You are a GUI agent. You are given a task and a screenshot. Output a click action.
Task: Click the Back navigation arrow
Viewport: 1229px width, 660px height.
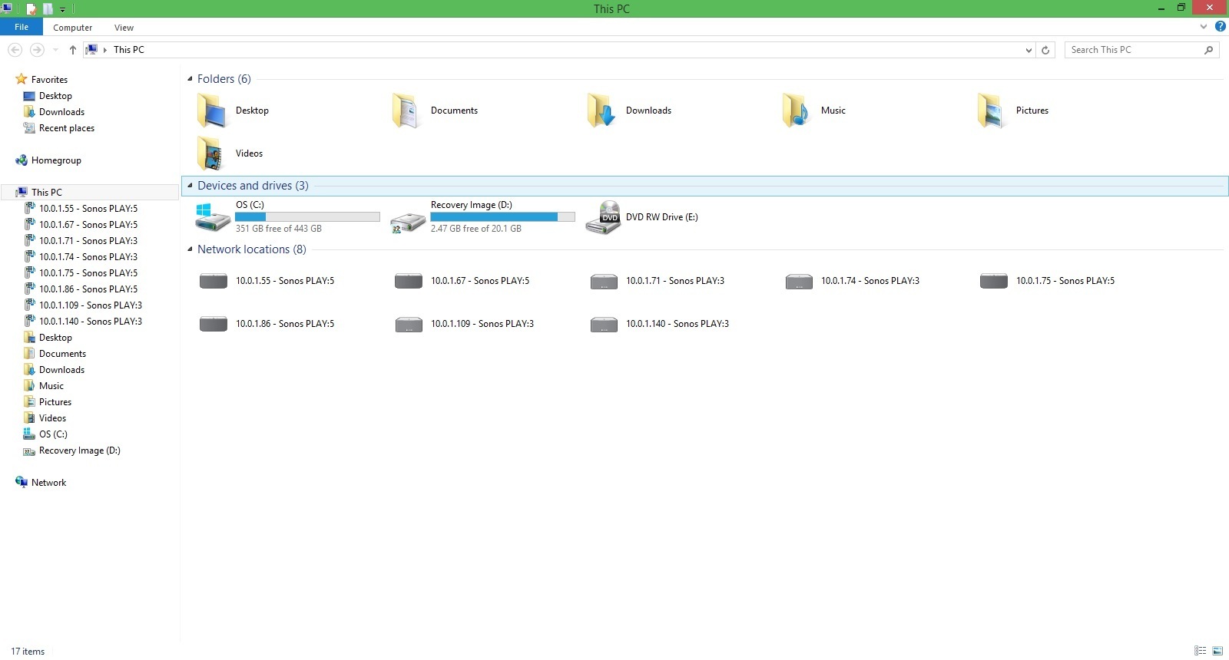tap(15, 50)
